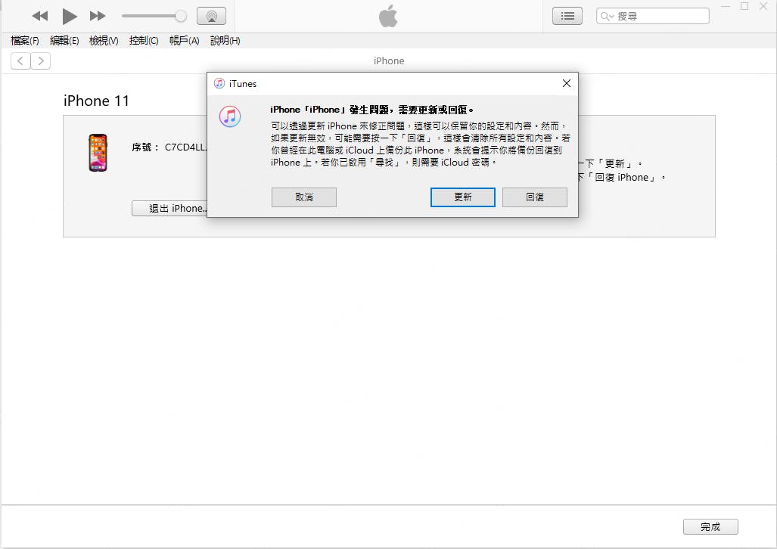Start playback with the Play button
Viewport: 777px width, 549px height.
(x=70, y=17)
